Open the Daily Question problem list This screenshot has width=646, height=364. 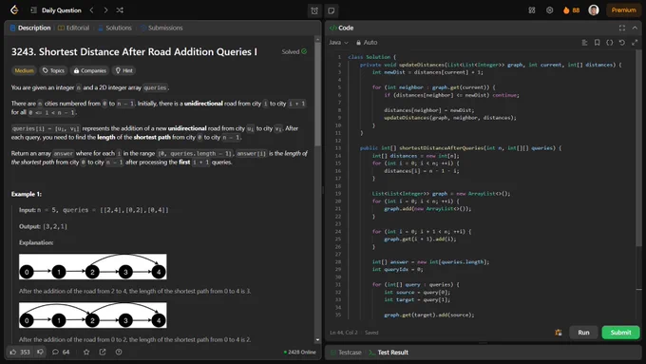(56, 10)
